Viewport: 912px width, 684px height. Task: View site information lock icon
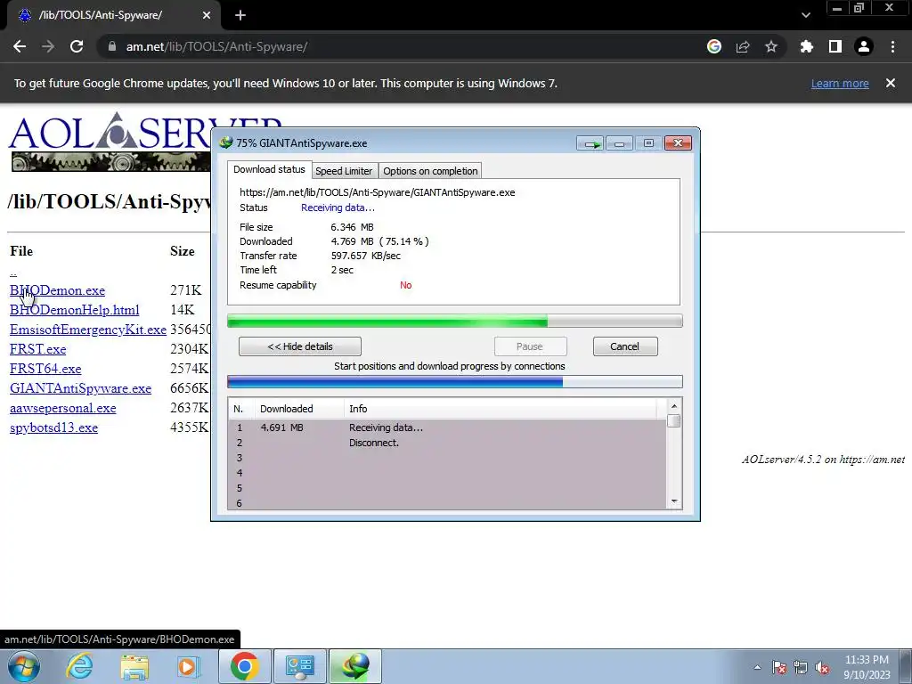111,46
